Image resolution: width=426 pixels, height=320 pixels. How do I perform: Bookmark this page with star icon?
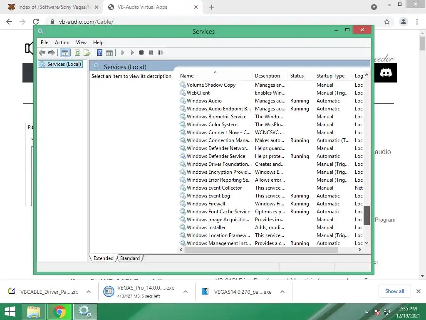pyautogui.click(x=387, y=22)
